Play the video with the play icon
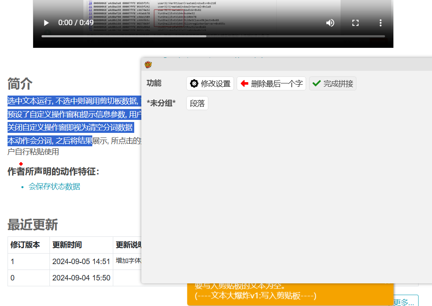This screenshot has width=432, height=306. coord(46,23)
